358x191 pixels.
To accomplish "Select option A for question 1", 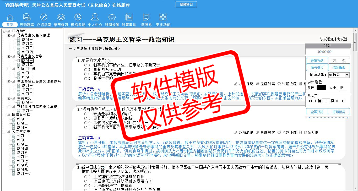I will (x=85, y=65).
